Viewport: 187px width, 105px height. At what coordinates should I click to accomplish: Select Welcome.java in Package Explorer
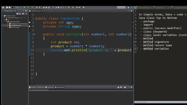[15, 27]
